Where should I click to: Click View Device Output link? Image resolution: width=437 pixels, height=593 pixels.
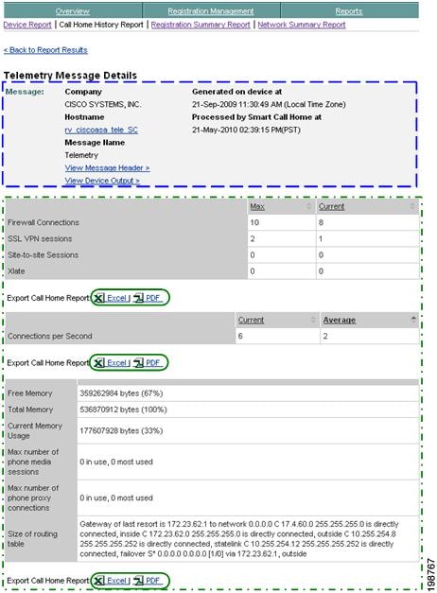click(x=102, y=181)
